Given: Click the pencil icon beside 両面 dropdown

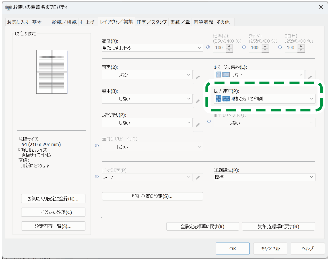Looking at the screenshot, I should coord(198,77).
